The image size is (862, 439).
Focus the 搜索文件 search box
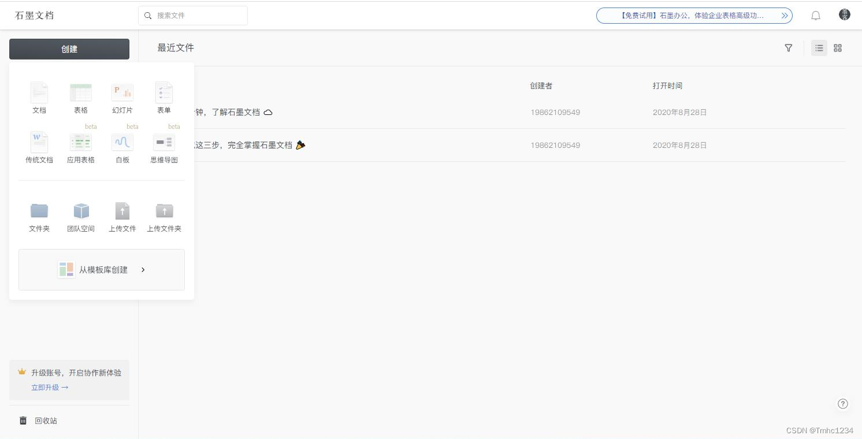point(193,16)
